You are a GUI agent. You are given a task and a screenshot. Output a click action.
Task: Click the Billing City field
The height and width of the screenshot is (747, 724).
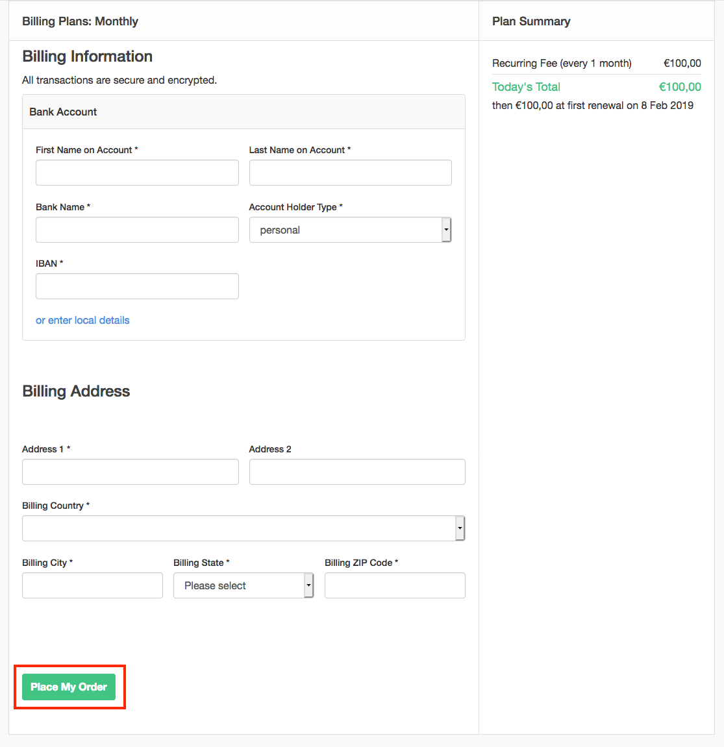point(92,585)
